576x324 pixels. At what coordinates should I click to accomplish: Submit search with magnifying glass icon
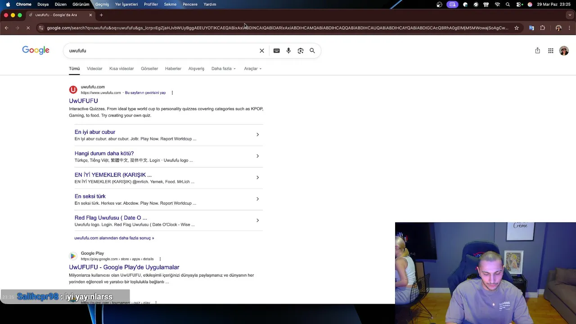coord(312,51)
